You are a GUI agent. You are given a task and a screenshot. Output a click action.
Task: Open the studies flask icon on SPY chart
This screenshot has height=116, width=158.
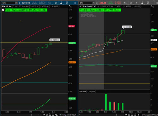tap(142, 3)
